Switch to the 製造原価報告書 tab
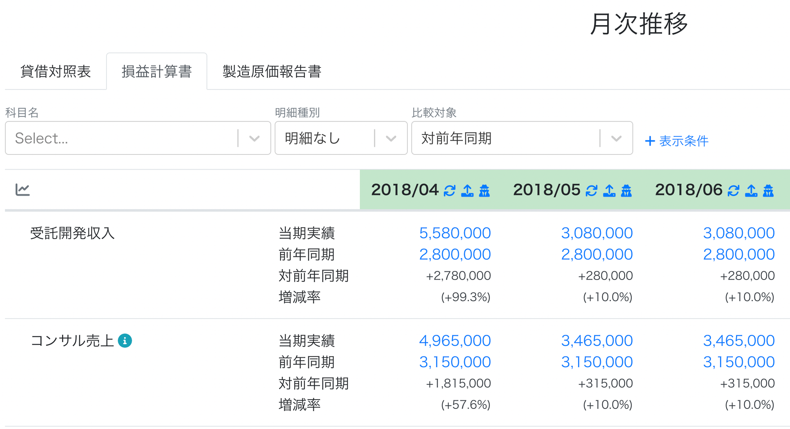 (x=272, y=71)
